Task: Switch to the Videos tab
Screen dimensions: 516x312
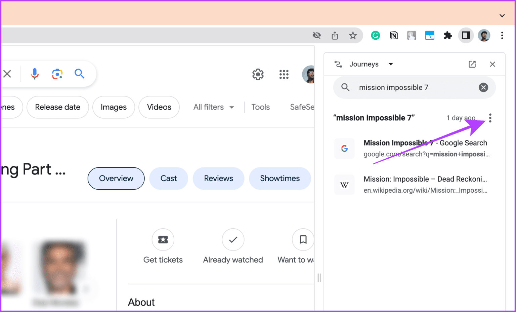Action: click(159, 107)
